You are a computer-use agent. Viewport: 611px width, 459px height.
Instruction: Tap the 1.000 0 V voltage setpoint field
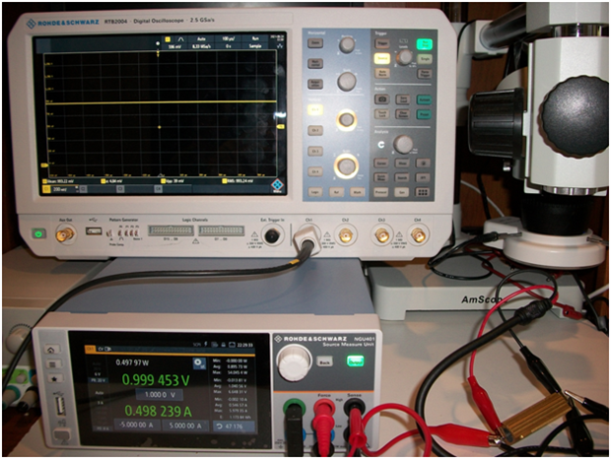pos(160,394)
